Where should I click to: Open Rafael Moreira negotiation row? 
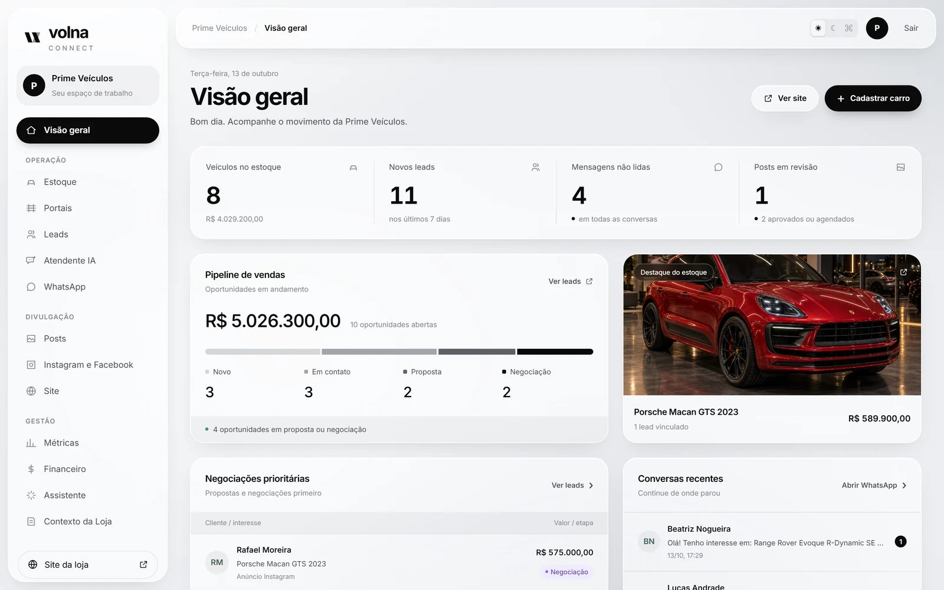pos(399,562)
